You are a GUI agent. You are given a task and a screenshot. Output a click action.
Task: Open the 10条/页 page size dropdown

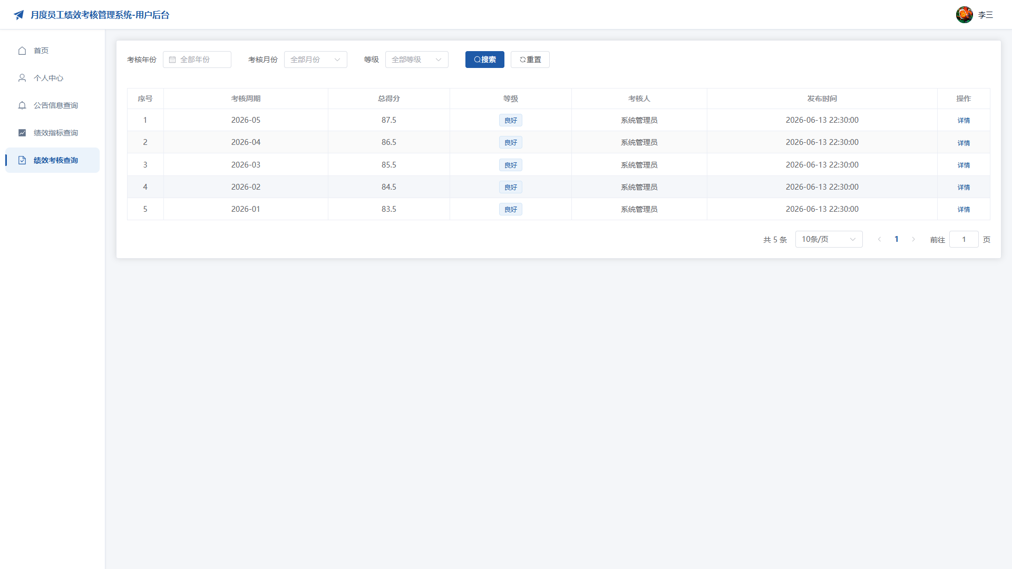829,239
